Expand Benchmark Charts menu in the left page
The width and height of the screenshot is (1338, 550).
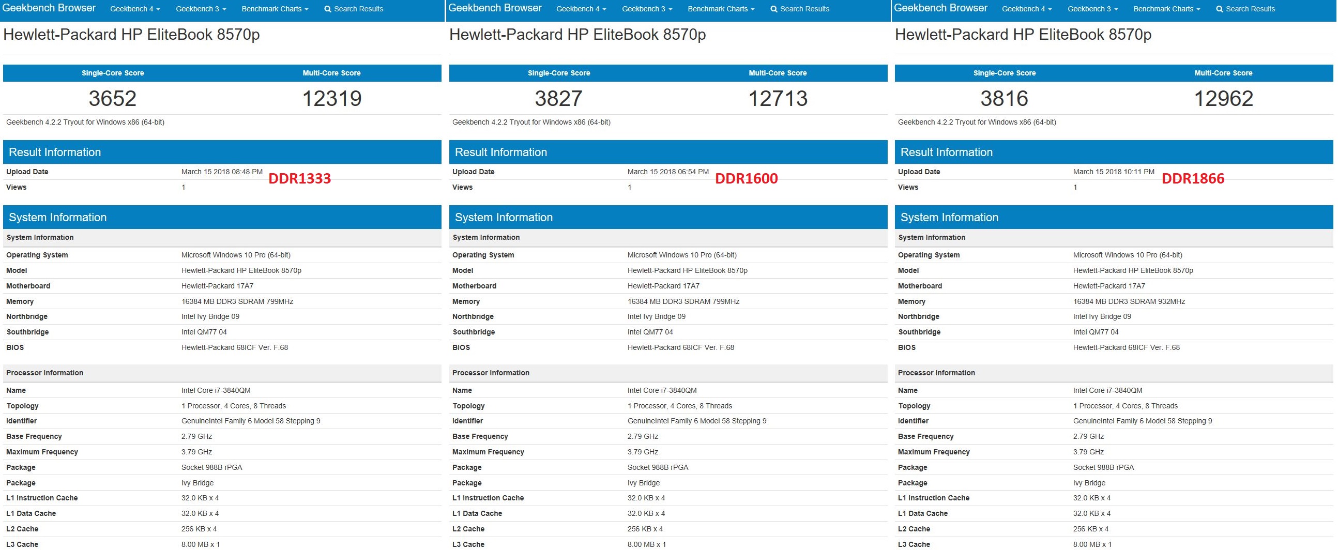[275, 9]
